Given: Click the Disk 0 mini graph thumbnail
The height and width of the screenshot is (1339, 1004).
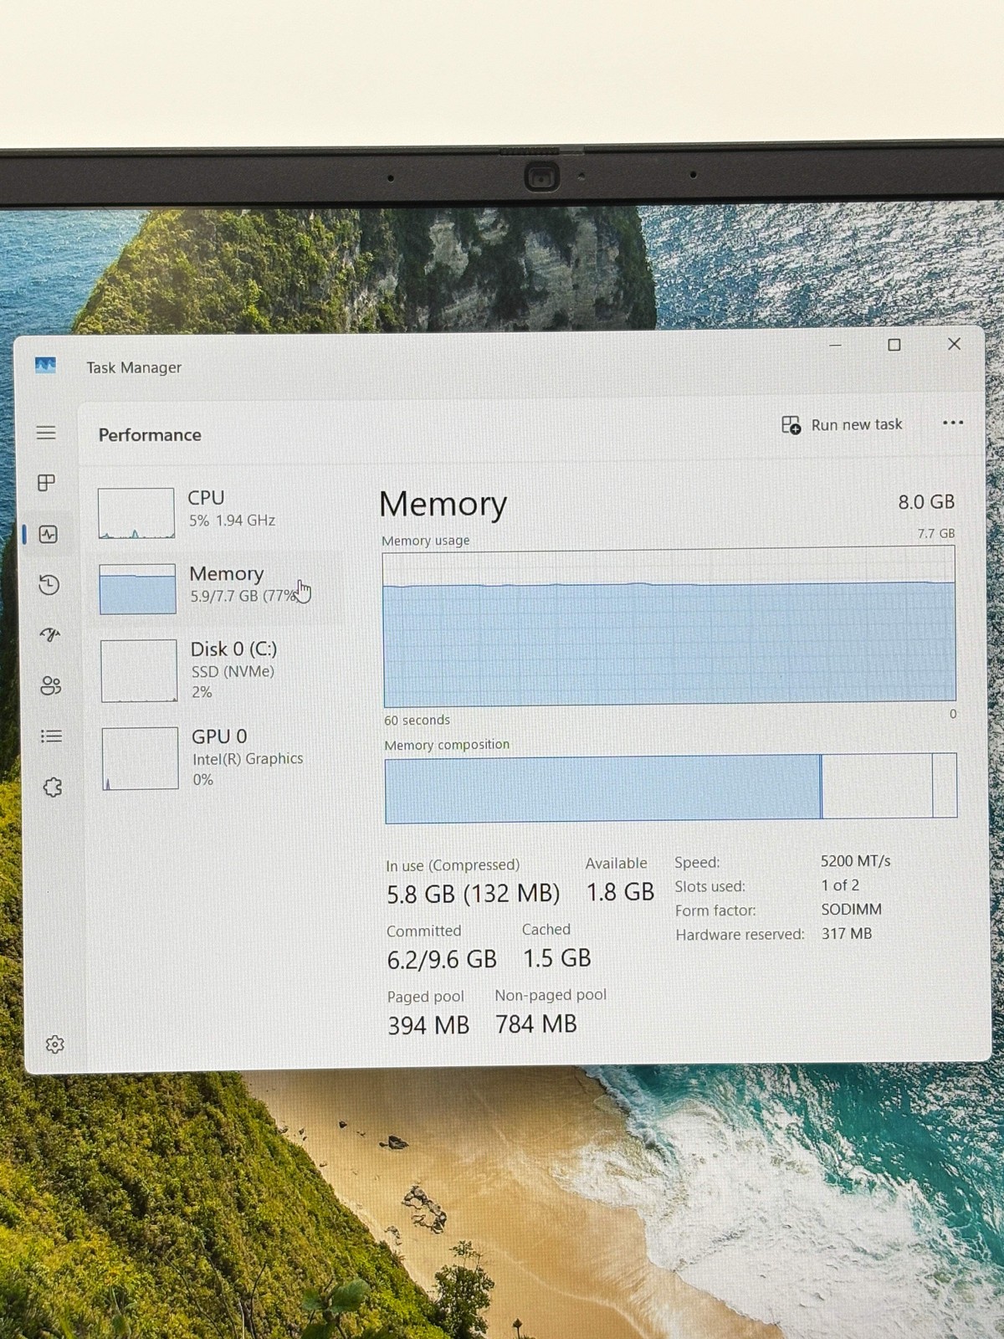Looking at the screenshot, I should pyautogui.click(x=139, y=670).
